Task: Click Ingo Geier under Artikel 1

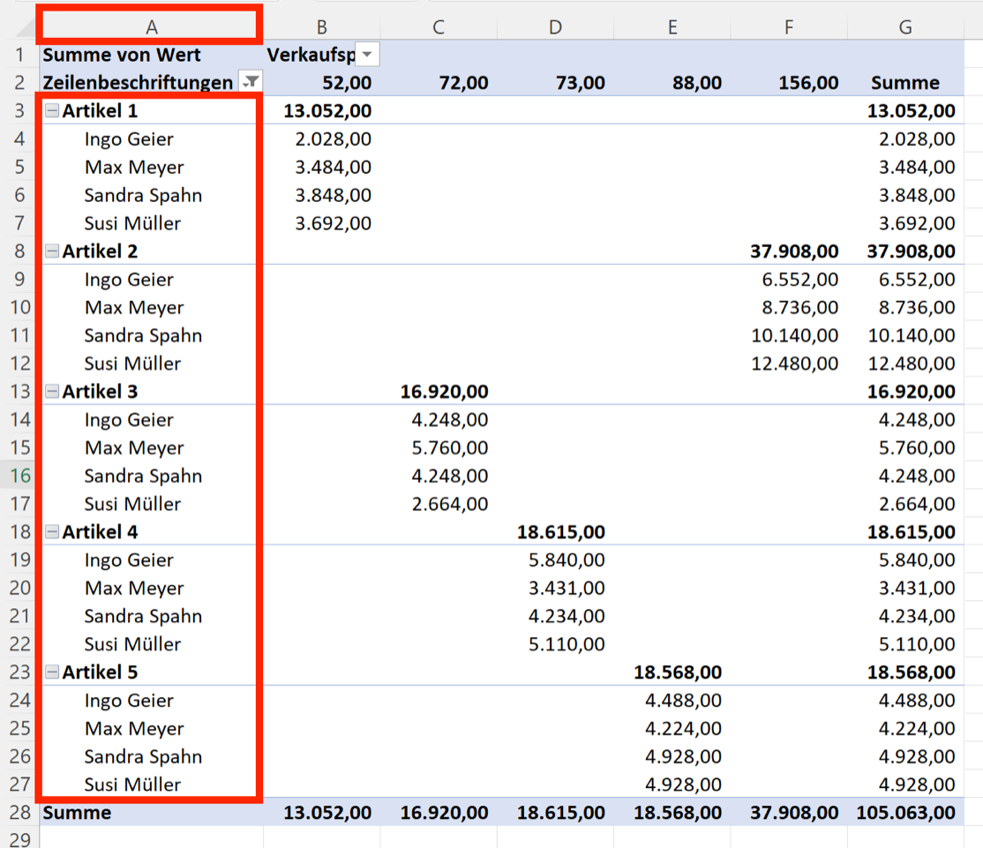Action: (x=129, y=139)
